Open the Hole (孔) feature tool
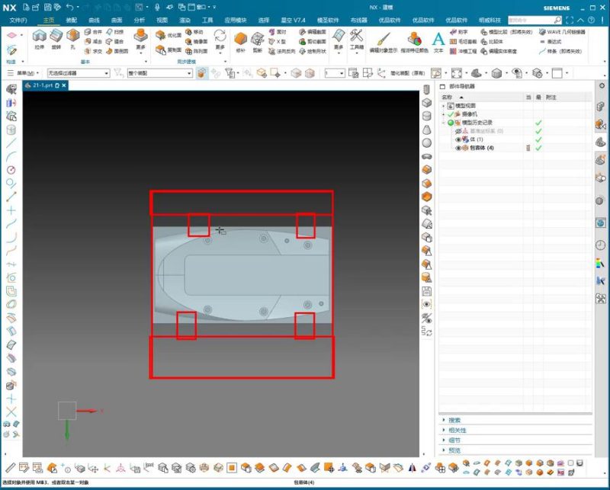 coord(72,37)
